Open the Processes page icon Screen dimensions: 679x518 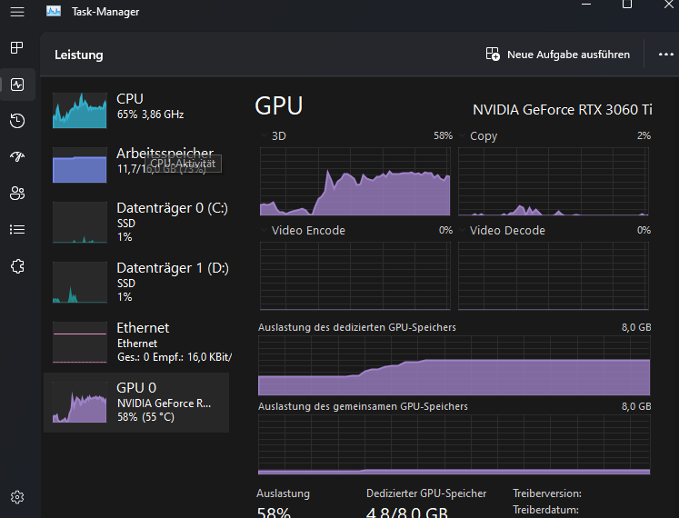(16, 47)
